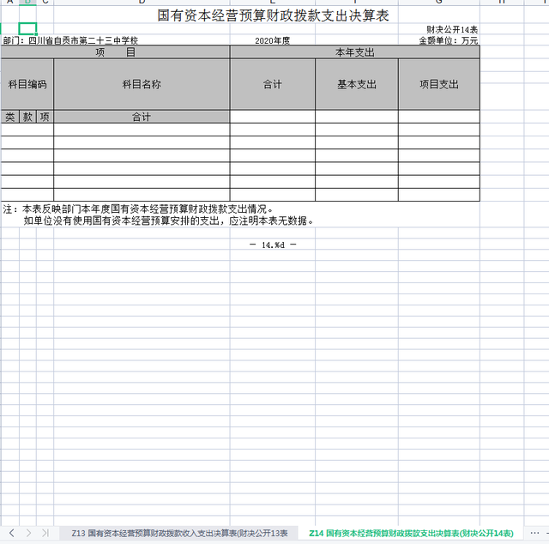Switch to the Z13 sheet tab

179,533
